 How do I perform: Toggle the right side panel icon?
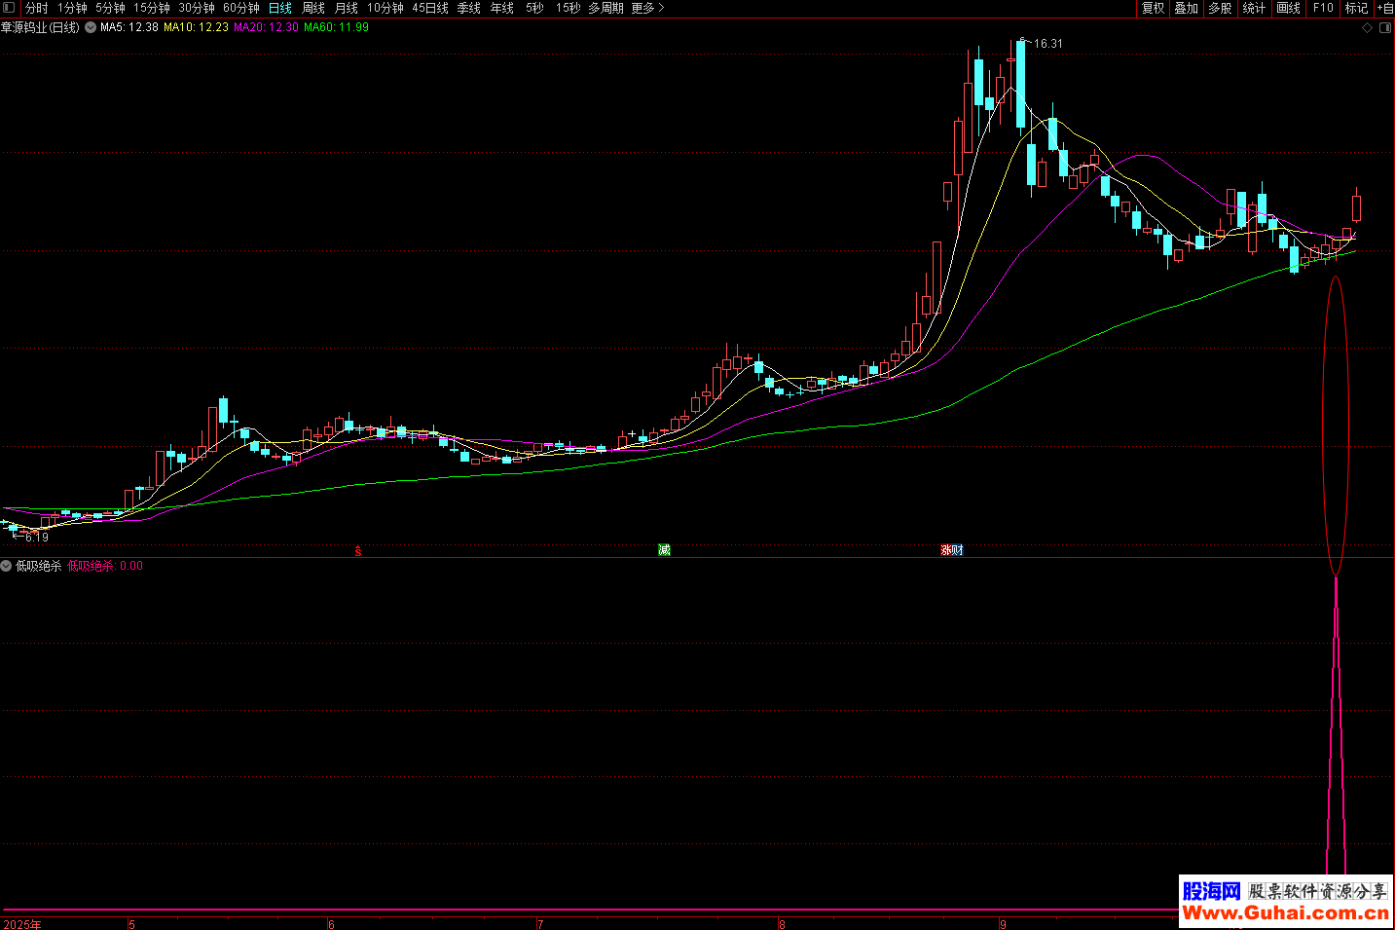coord(1385,28)
